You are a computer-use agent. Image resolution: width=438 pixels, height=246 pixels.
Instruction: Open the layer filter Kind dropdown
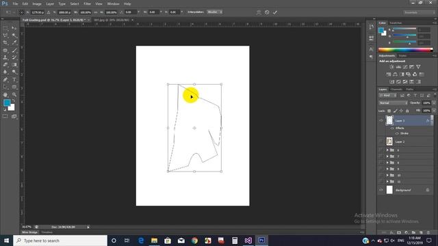pos(388,96)
